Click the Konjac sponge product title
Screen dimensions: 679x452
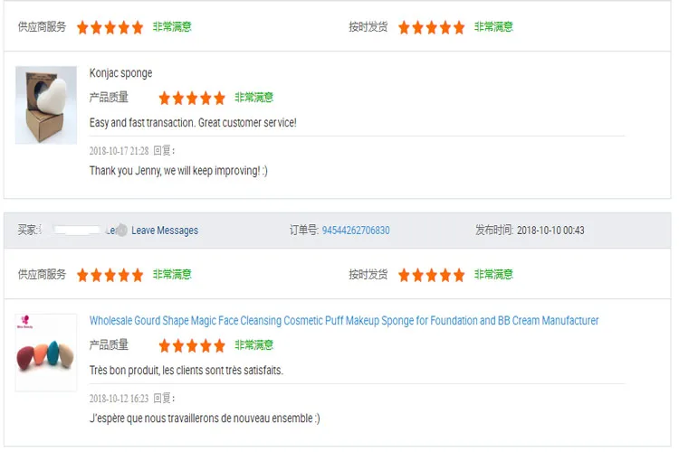click(120, 73)
